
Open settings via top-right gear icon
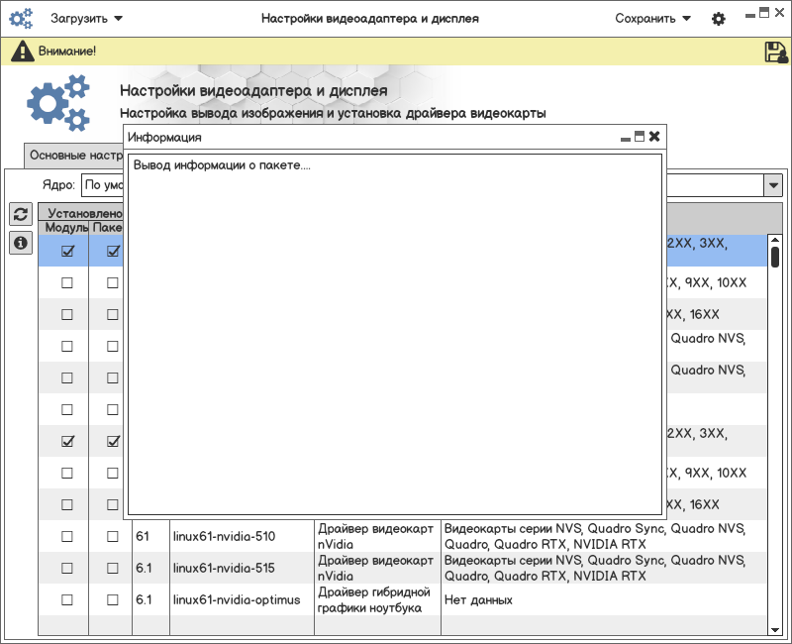pos(719,19)
